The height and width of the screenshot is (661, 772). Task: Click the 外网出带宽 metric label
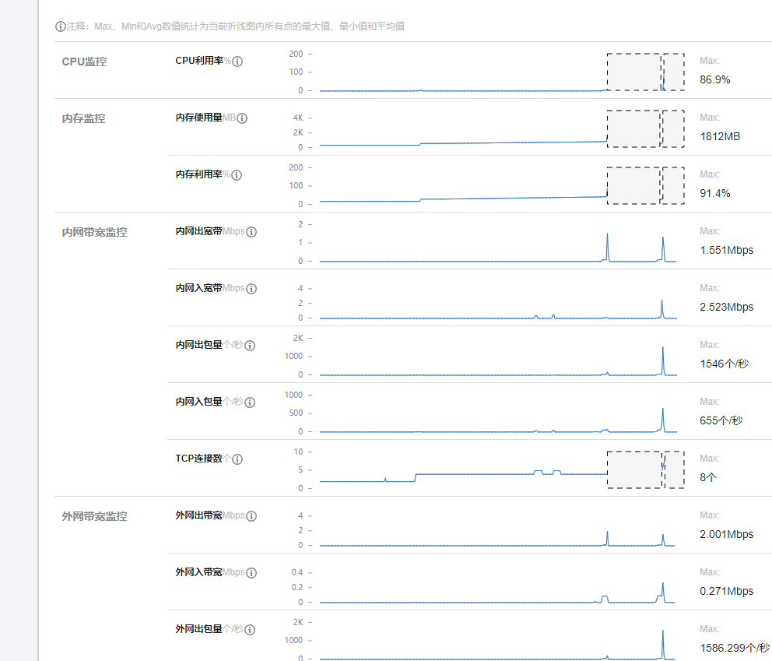[199, 515]
